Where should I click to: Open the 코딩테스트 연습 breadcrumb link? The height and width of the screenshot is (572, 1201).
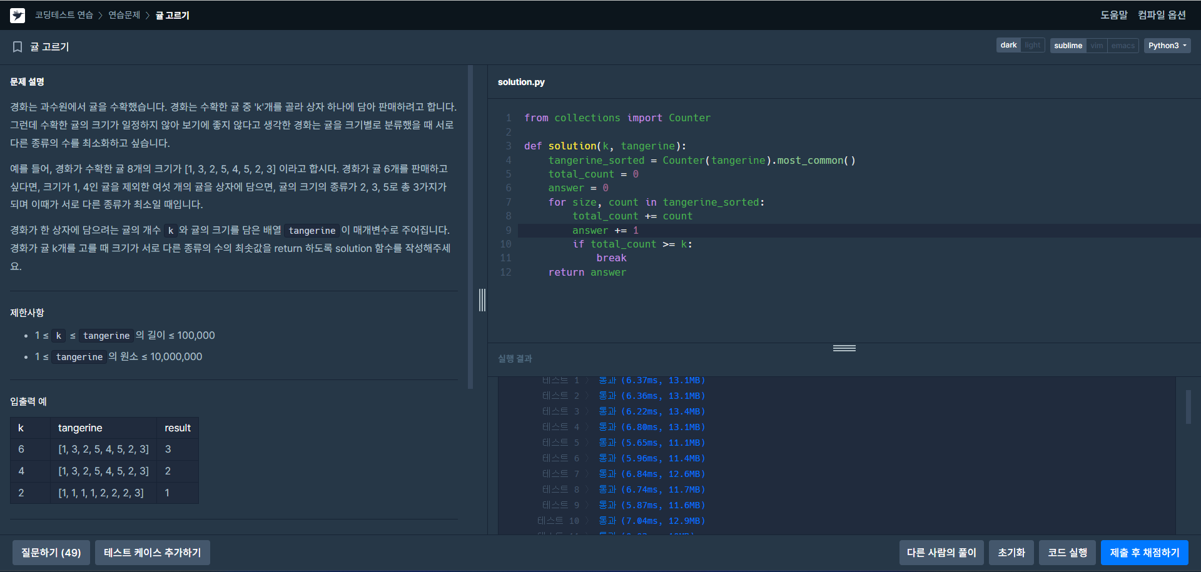(64, 15)
